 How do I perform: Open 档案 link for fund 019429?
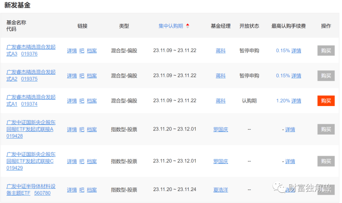92,161
